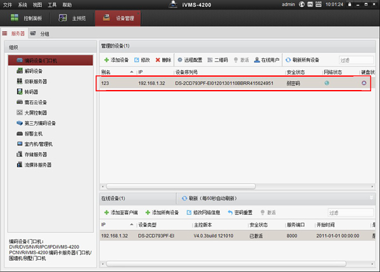The image size is (380, 272).
Task: Click the red 删除 delete icon
Action: click(x=158, y=60)
